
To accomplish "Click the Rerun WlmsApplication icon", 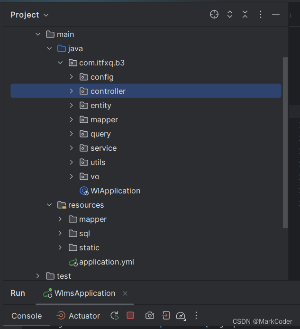I will click(115, 316).
